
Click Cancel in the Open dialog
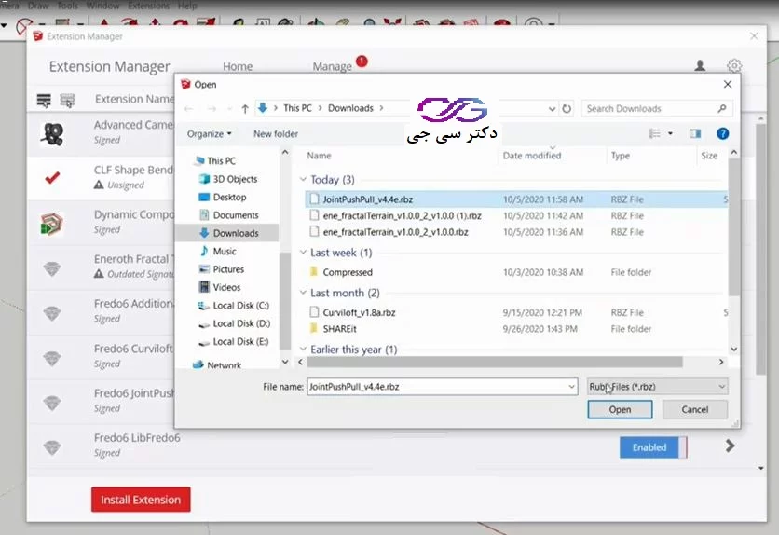[694, 409]
